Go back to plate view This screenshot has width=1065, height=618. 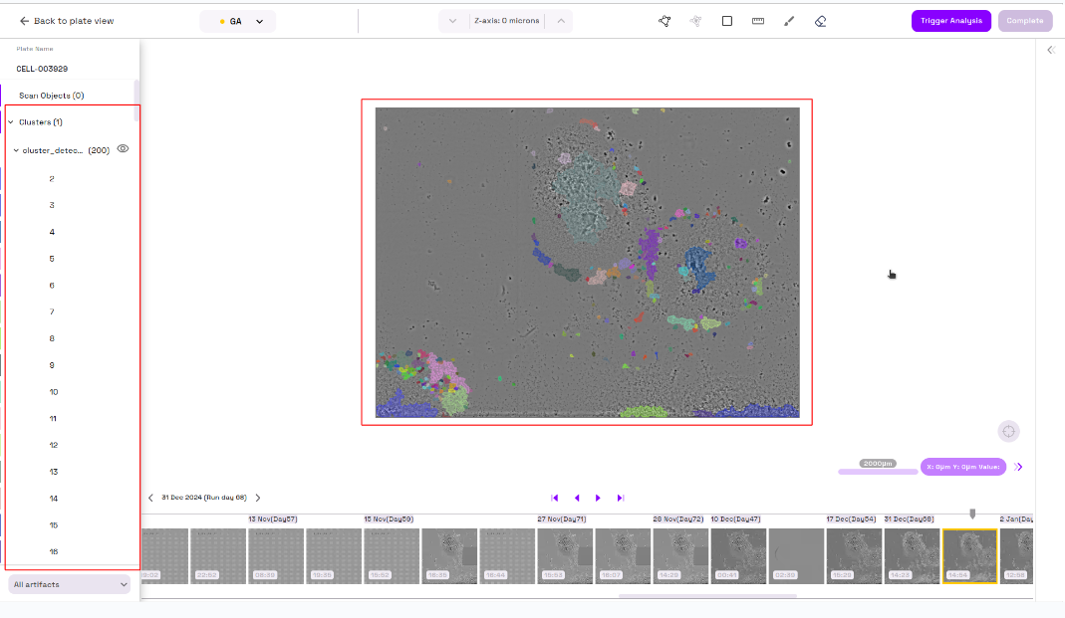pos(67,21)
